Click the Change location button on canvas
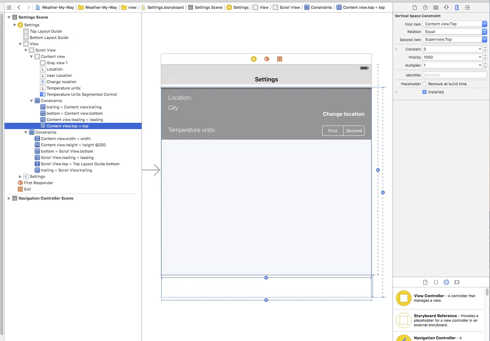The height and width of the screenshot is (341, 490). (x=343, y=114)
